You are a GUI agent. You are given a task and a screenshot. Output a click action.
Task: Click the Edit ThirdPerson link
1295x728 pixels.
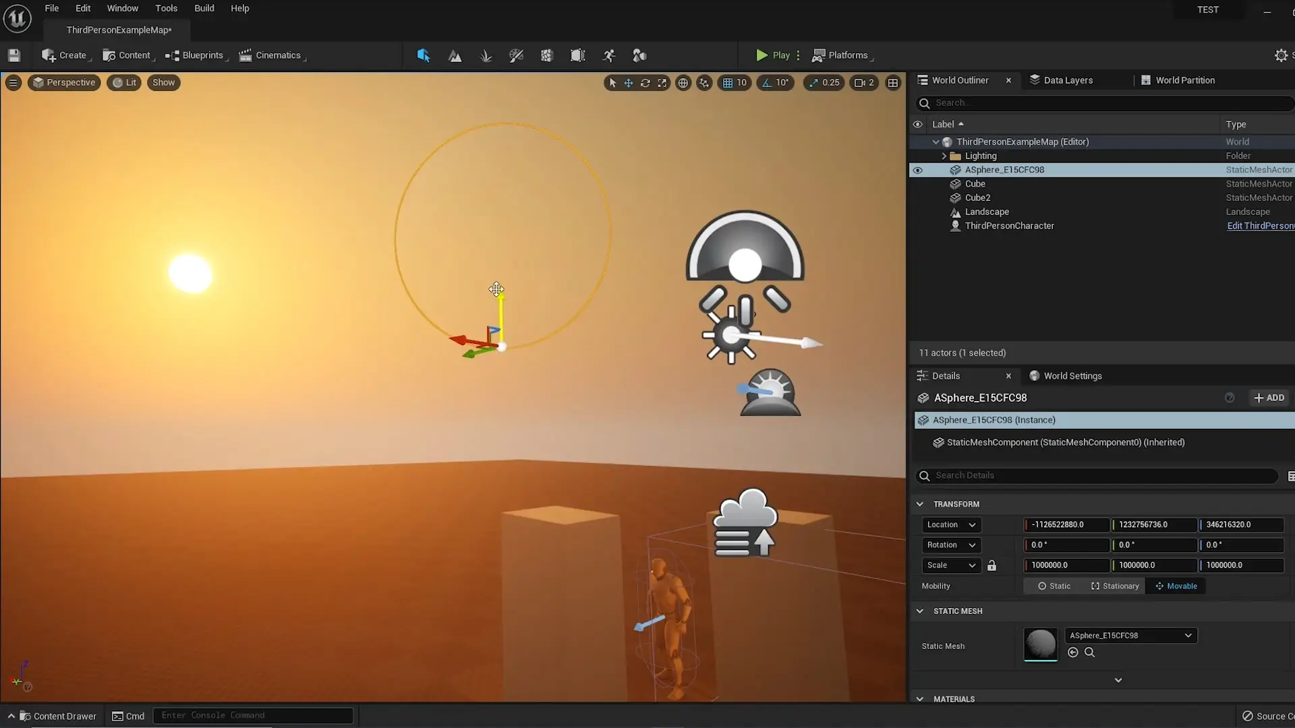pyautogui.click(x=1260, y=226)
